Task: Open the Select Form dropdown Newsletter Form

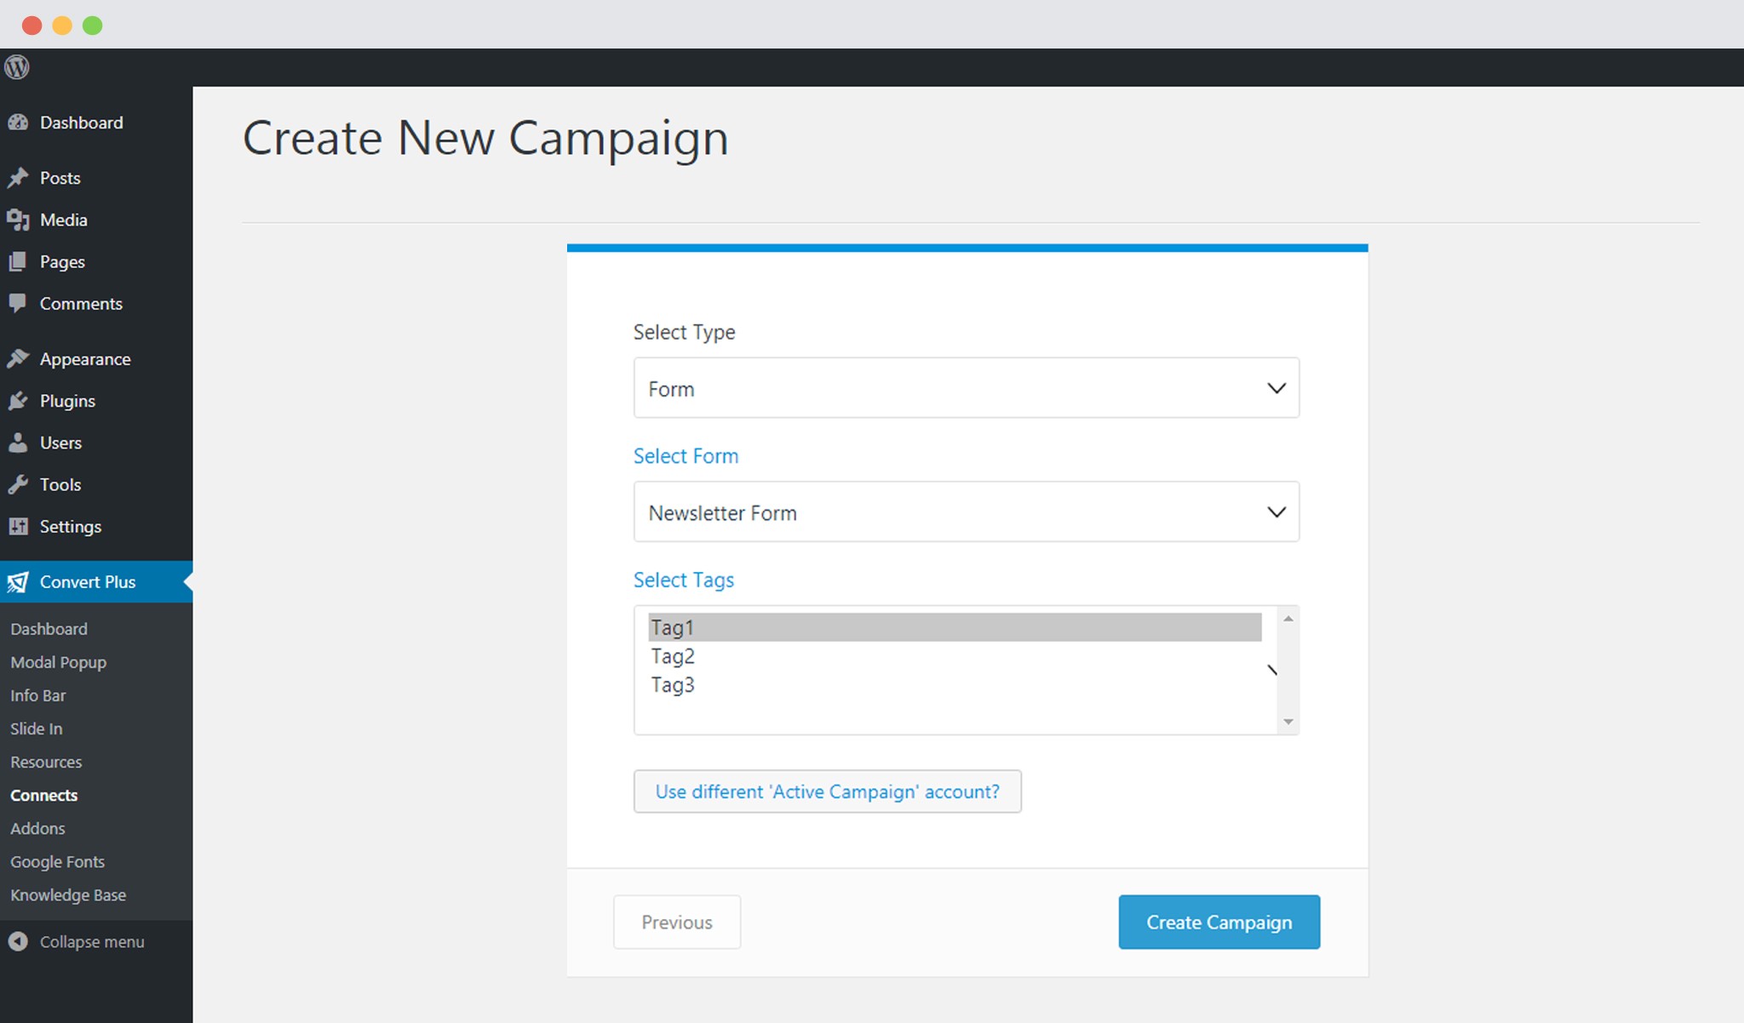Action: [966, 511]
